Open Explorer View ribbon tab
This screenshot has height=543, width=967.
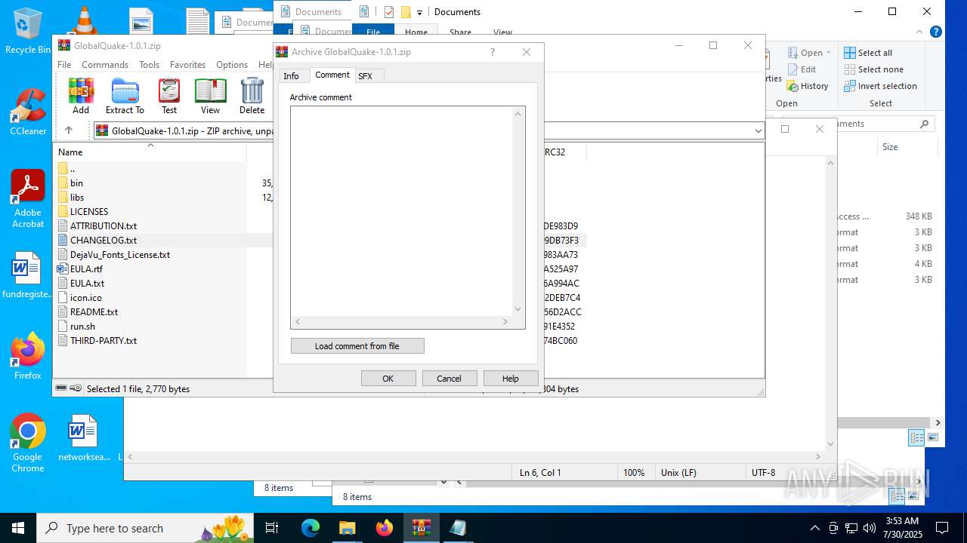[502, 32]
